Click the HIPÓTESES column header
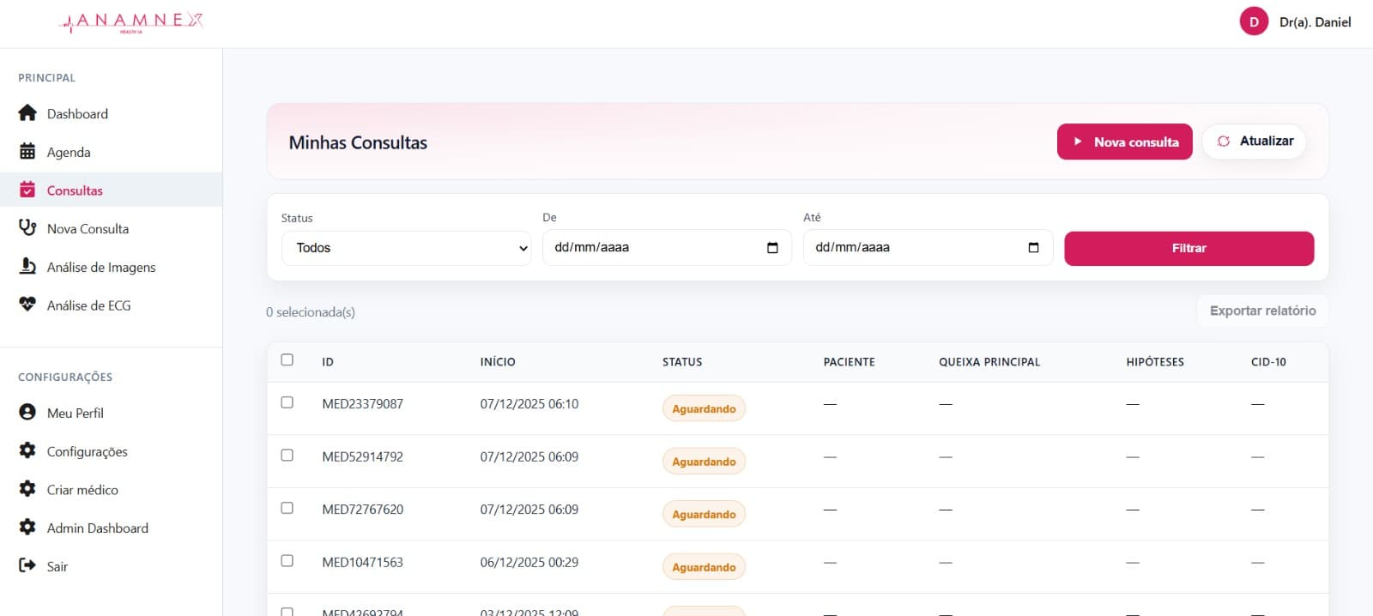This screenshot has width=1373, height=616. [x=1155, y=361]
